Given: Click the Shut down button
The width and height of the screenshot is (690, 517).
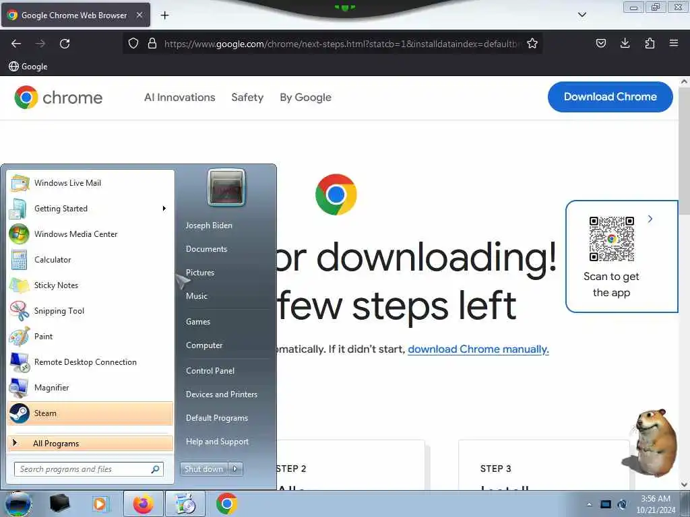Looking at the screenshot, I should (x=204, y=469).
